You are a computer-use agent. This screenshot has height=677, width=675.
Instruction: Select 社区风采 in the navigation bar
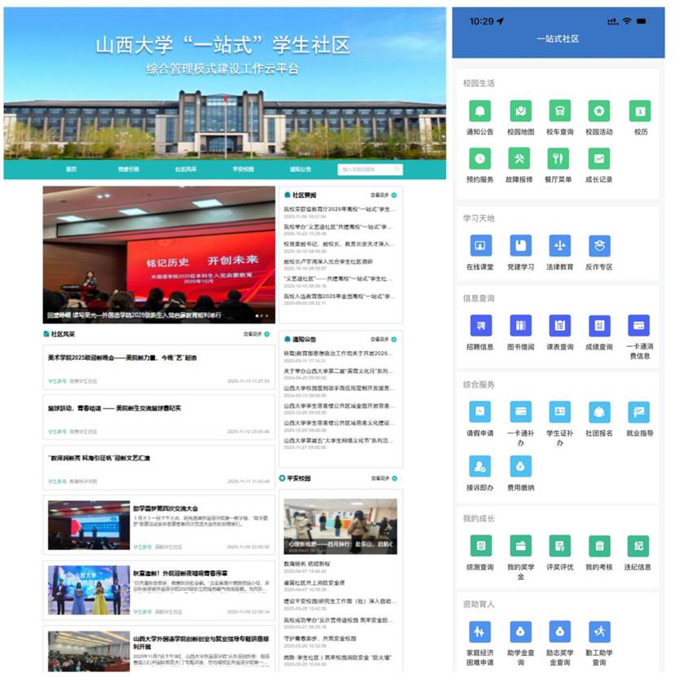point(186,169)
